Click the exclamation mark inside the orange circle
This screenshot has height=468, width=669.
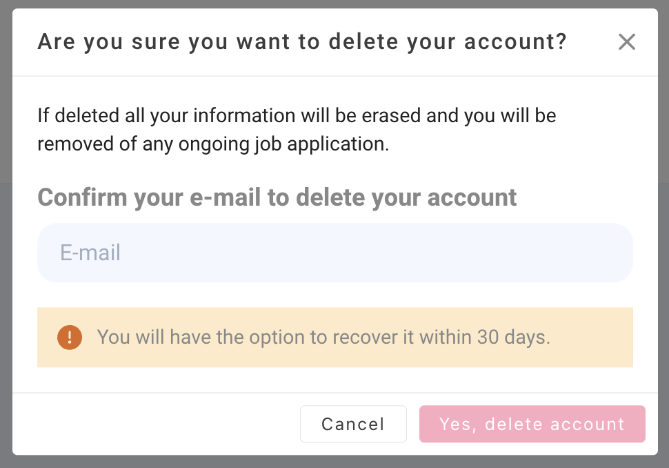(x=69, y=338)
